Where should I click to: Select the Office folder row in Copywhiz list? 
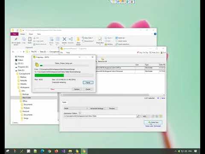point(130,68)
